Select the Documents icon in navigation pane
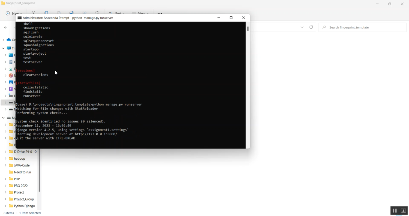Image resolution: width=409 pixels, height=216 pixels. click(11, 62)
